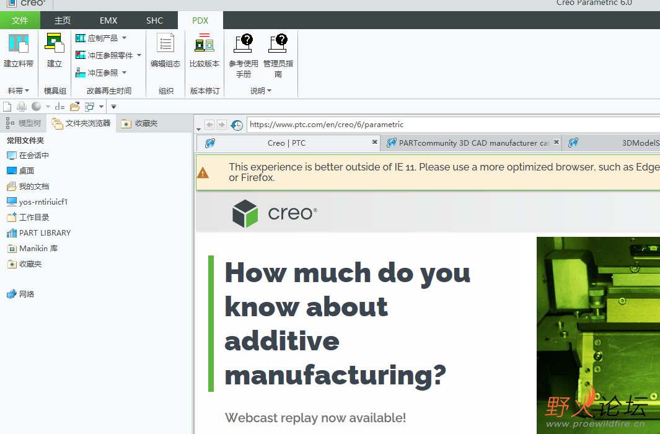Screen dimensions: 660x434
Task: Switch to PARTcommunity 3D CAD browser tab
Action: (471, 143)
